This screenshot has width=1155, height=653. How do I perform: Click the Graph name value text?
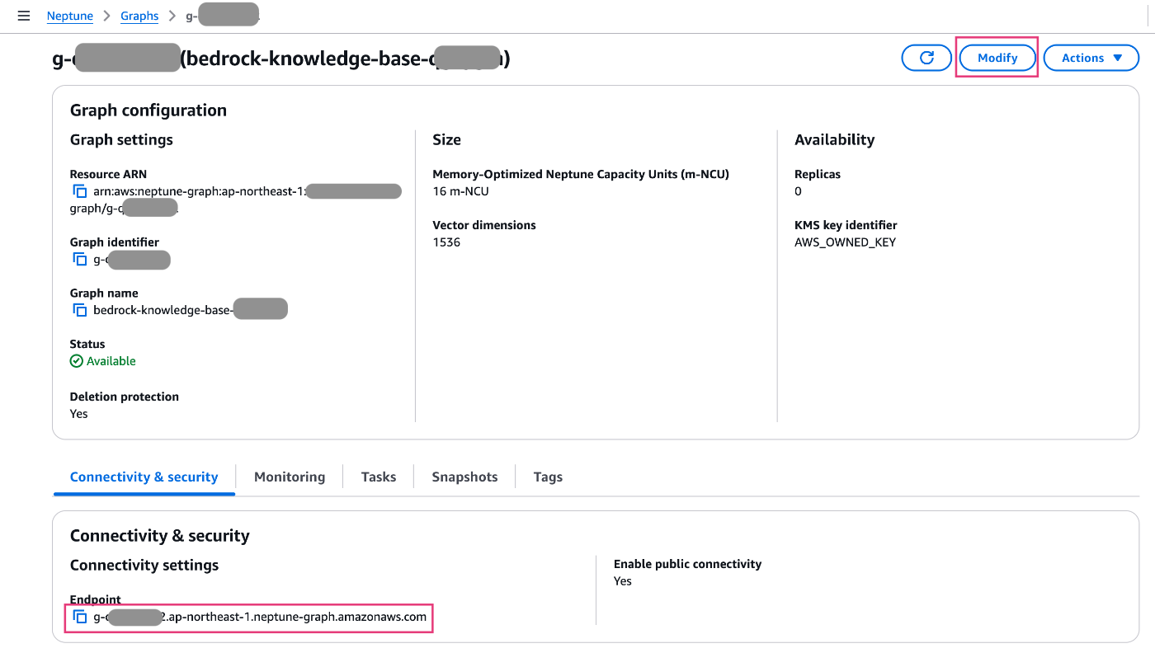pyautogui.click(x=190, y=310)
